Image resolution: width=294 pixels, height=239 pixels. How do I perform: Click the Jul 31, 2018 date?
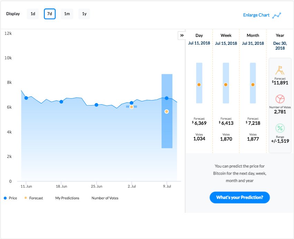pos(253,43)
